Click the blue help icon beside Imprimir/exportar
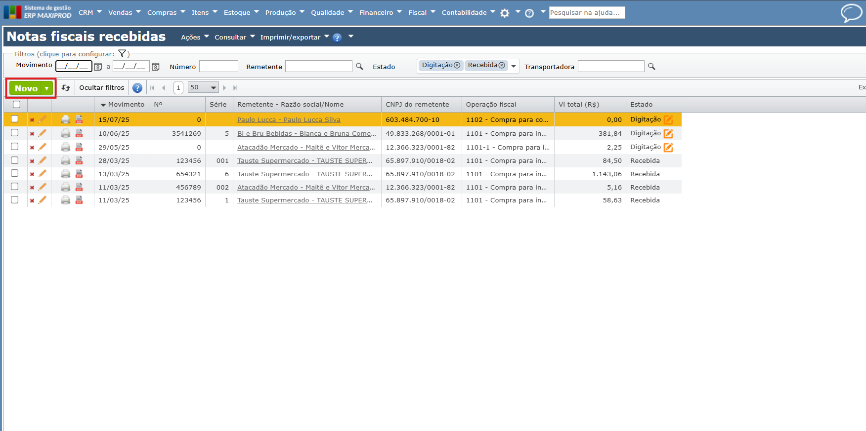The image size is (866, 431). click(337, 38)
